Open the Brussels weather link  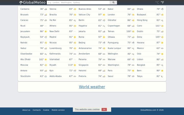pos(25,15)
